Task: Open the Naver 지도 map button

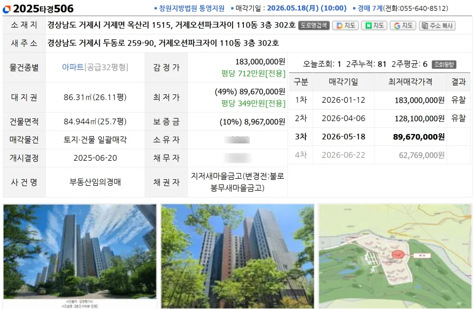Action: tap(374, 26)
